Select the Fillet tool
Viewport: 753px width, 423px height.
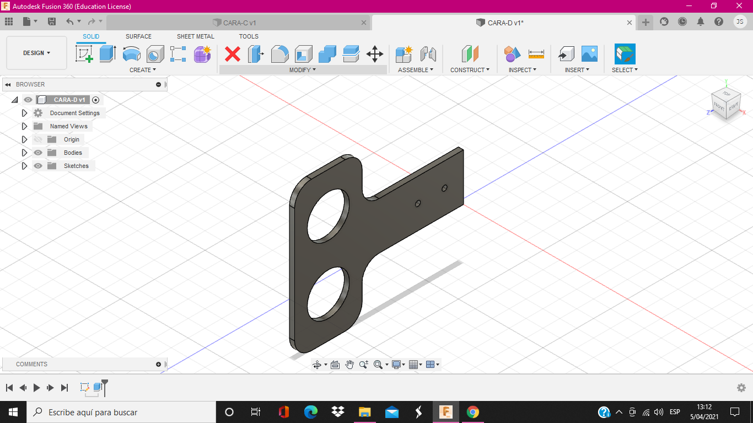pyautogui.click(x=280, y=54)
